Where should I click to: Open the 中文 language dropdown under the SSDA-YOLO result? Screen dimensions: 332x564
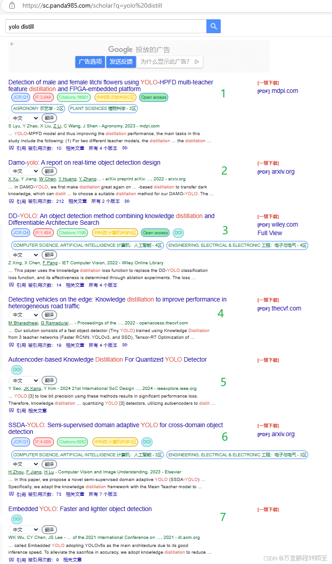pos(24,464)
